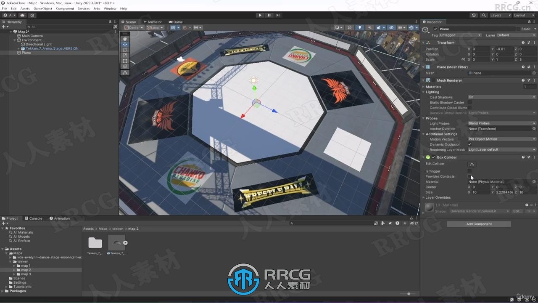Click the Edit Collider button
Viewport: 538px width, 303px height.
point(472,164)
